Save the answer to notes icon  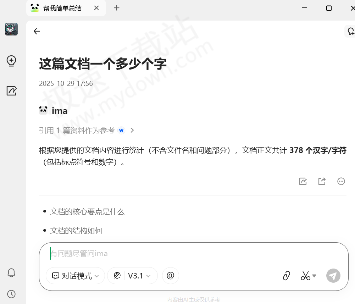303,181
